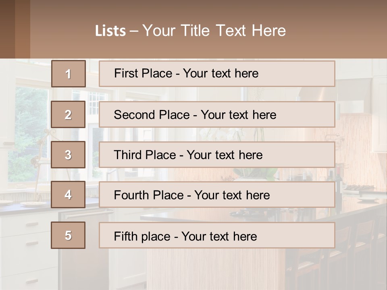This screenshot has height=290, width=387.
Task: Click the number 3 box
Action: pyautogui.click(x=69, y=155)
